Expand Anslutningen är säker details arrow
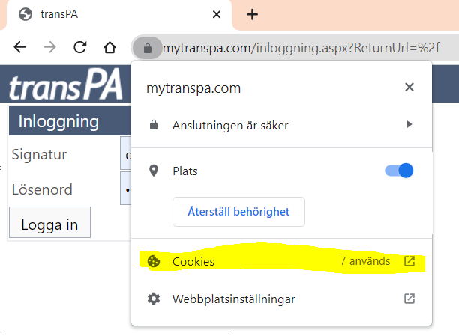The image size is (459, 336). click(x=409, y=124)
